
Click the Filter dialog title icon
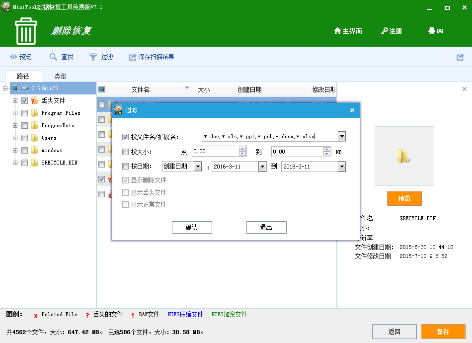tap(118, 110)
